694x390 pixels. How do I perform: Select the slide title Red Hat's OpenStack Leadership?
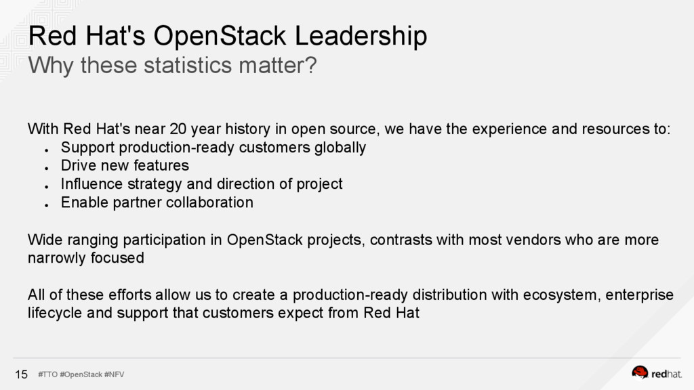coord(228,36)
